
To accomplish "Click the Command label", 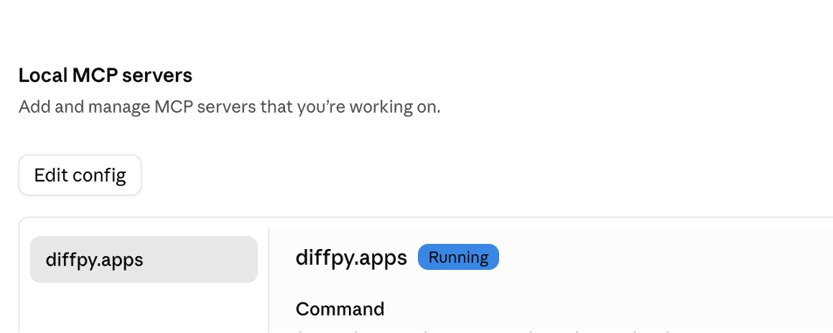I will point(340,309).
